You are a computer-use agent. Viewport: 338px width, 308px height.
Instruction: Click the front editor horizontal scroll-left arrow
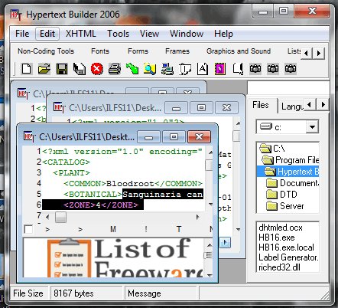tap(47, 218)
